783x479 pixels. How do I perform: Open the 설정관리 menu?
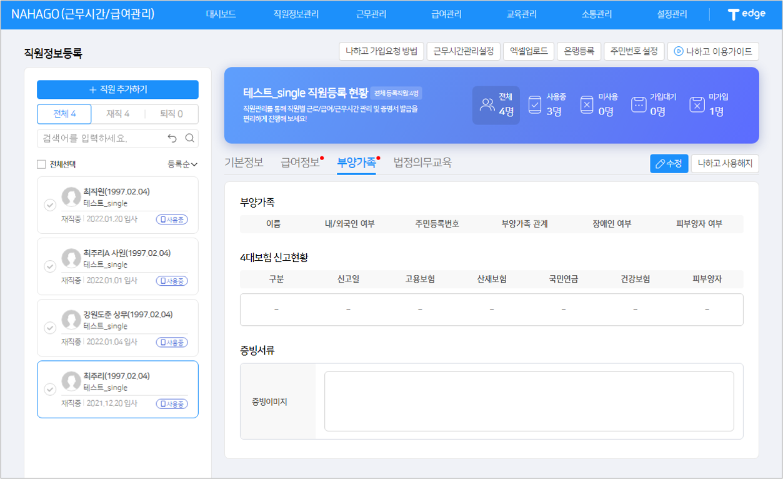tap(672, 14)
